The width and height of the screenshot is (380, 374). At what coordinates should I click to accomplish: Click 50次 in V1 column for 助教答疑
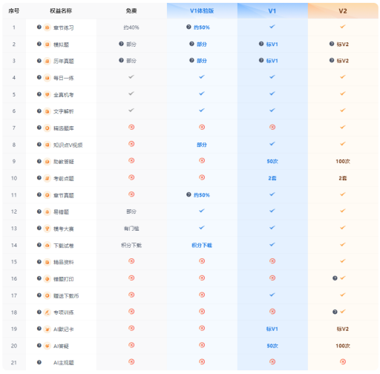coord(272,161)
